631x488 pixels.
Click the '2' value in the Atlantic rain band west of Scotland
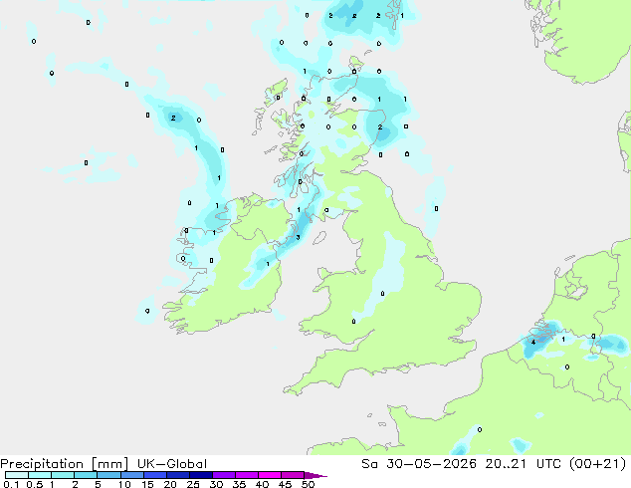(173, 118)
